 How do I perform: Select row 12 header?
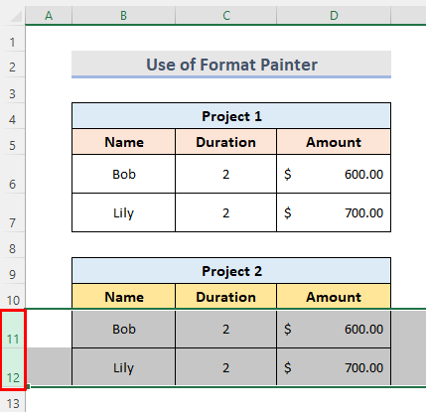point(13,367)
